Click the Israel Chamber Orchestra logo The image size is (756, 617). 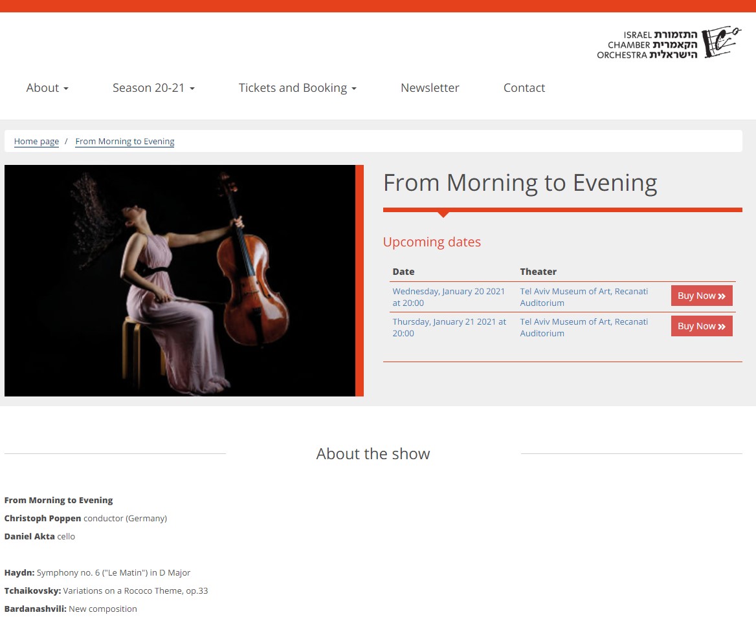pyautogui.click(x=669, y=43)
